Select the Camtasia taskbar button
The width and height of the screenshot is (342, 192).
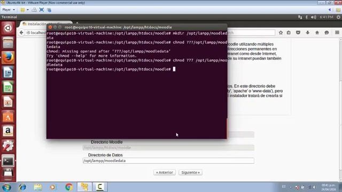coord(100,187)
